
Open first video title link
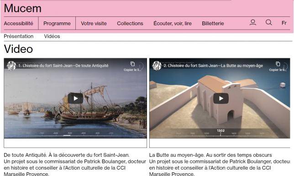[63, 66]
